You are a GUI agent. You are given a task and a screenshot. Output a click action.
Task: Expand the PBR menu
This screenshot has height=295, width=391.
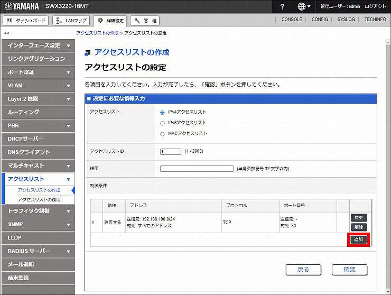click(x=38, y=126)
